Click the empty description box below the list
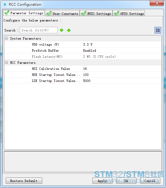The height and width of the screenshot is (188, 166). pyautogui.click(x=83, y=161)
